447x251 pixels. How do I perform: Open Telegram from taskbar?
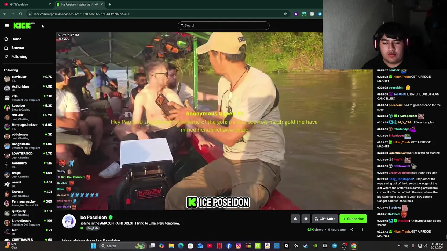(335, 246)
